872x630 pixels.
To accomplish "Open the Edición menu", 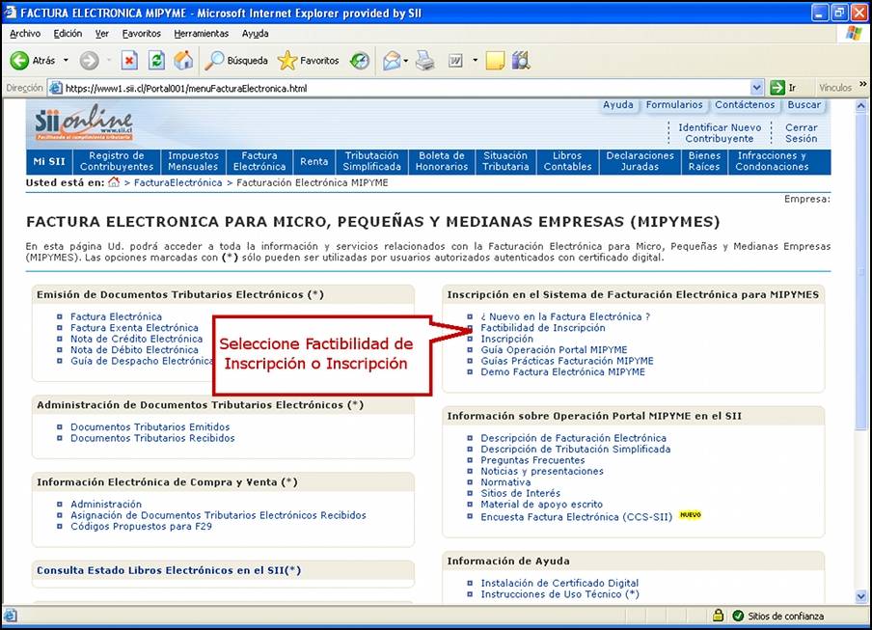I will point(68,34).
